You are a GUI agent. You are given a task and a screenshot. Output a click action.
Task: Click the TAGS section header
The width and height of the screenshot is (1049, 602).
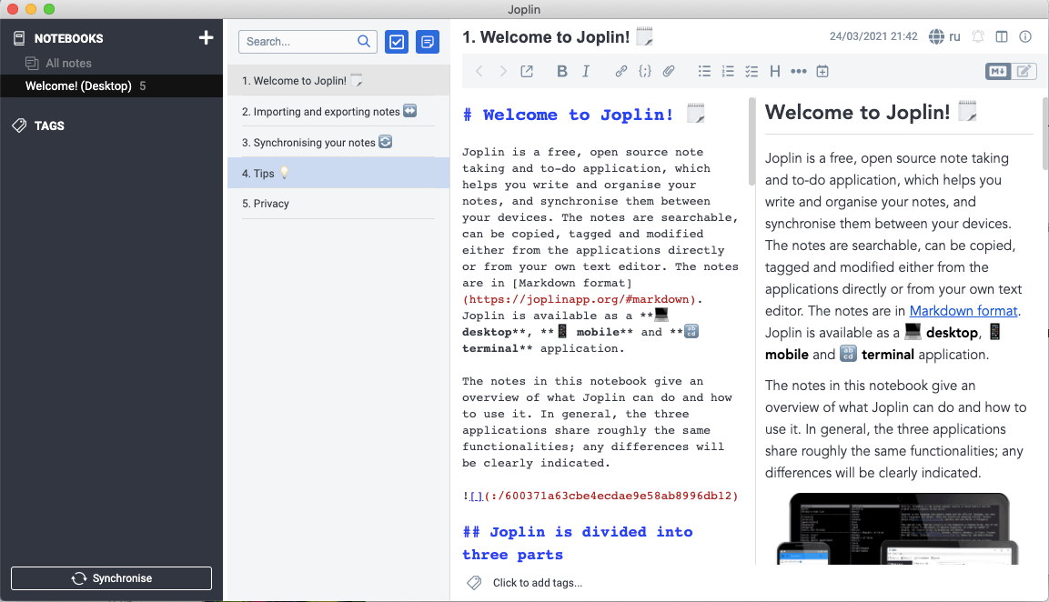point(49,125)
